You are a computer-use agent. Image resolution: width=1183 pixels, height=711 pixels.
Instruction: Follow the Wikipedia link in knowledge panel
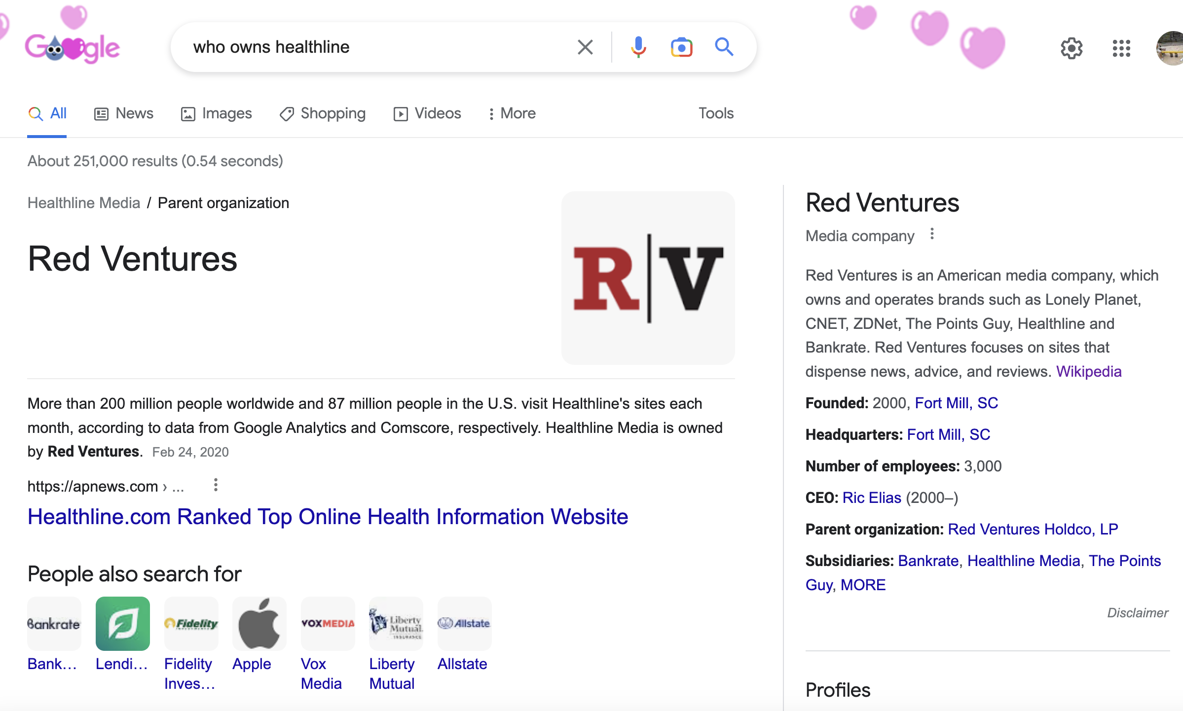(1089, 371)
